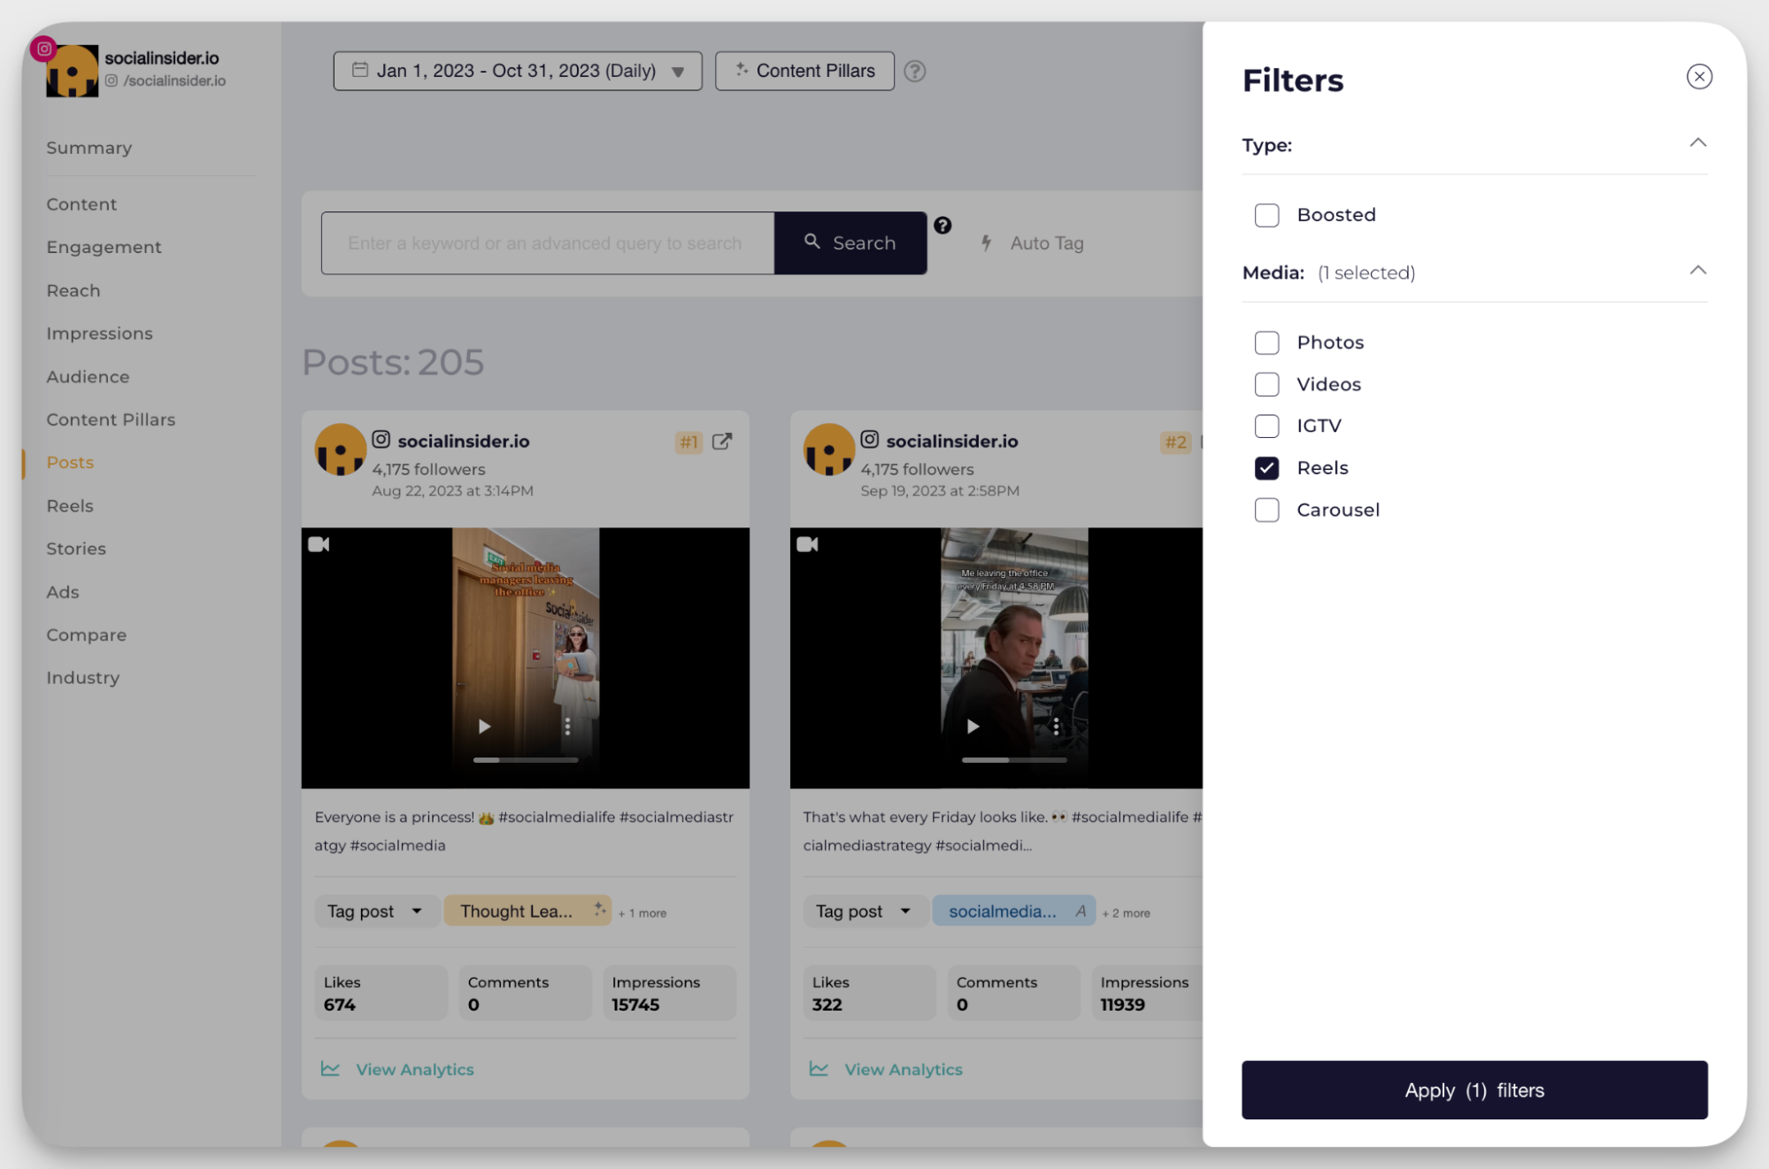
Task: Open the Ads section
Action: point(63,592)
